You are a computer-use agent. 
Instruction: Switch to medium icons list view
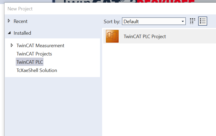[x=203, y=21]
